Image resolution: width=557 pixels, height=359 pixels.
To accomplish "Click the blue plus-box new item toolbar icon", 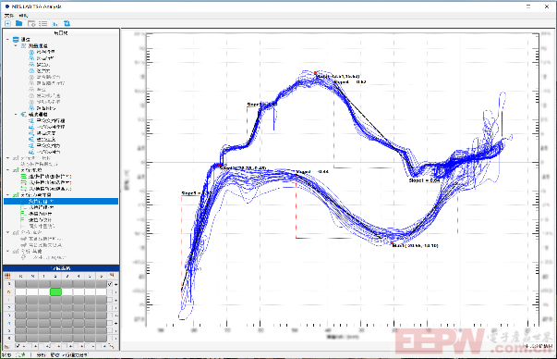I will click(x=7, y=23).
